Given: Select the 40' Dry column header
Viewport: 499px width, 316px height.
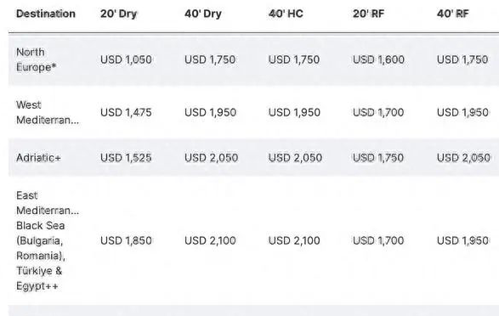Looking at the screenshot, I should [203, 14].
